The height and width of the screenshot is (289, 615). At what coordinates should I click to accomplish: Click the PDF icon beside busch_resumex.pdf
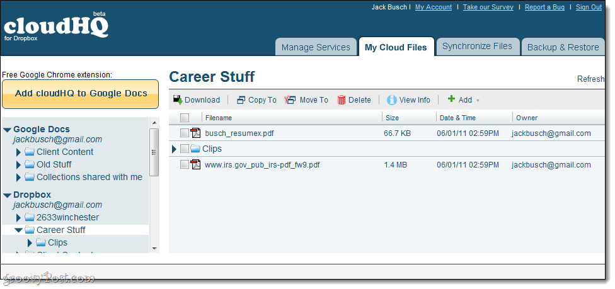tap(195, 133)
